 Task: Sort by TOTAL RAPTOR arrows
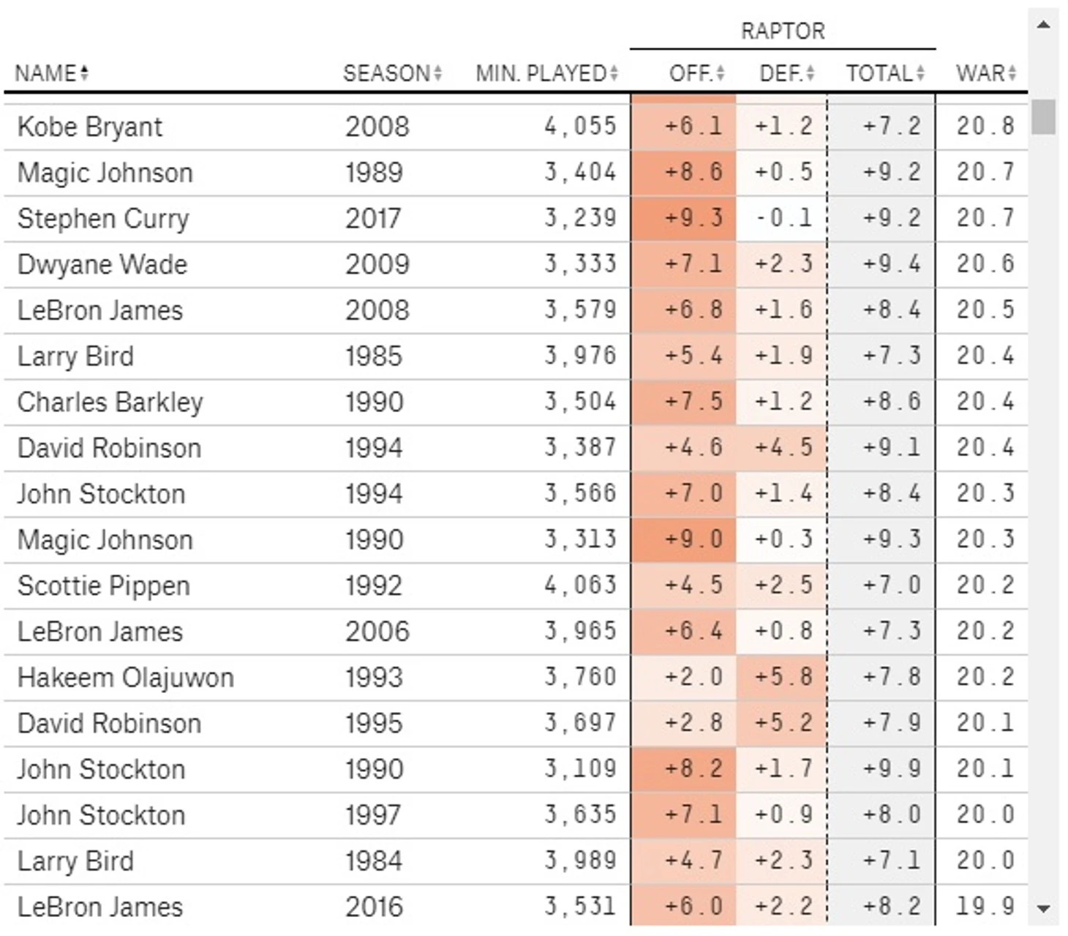coord(920,73)
